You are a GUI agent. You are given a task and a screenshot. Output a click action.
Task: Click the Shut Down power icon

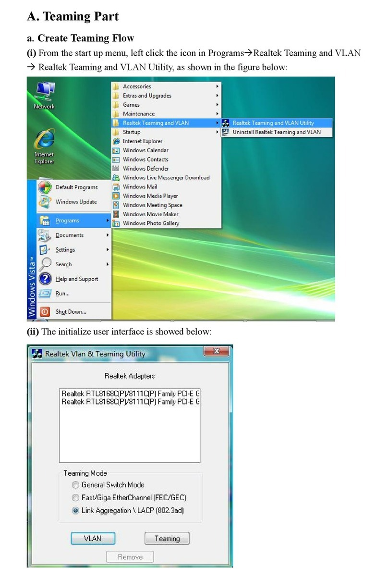pyautogui.click(x=45, y=311)
